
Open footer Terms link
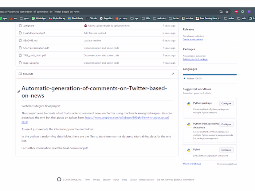87,180
